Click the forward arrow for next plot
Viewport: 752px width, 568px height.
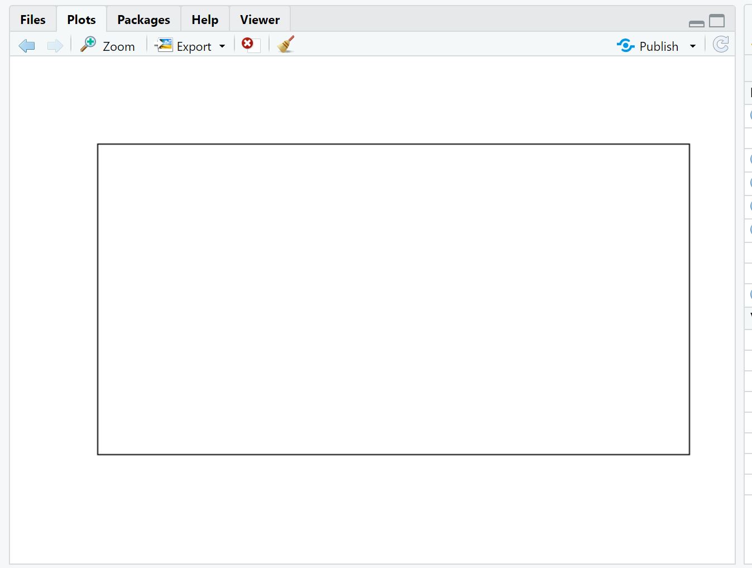(54, 45)
